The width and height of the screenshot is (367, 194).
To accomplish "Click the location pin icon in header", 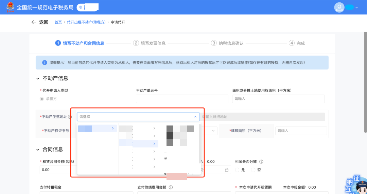I will pyautogui.click(x=81, y=7).
